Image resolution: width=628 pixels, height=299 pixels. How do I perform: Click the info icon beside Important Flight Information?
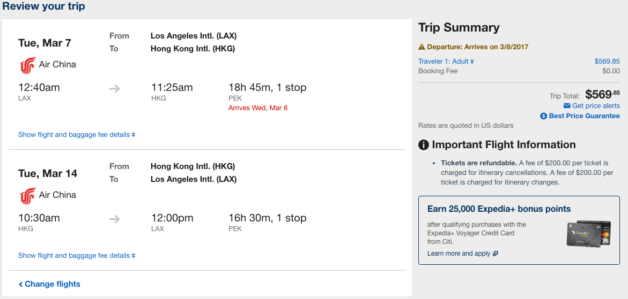(x=424, y=145)
